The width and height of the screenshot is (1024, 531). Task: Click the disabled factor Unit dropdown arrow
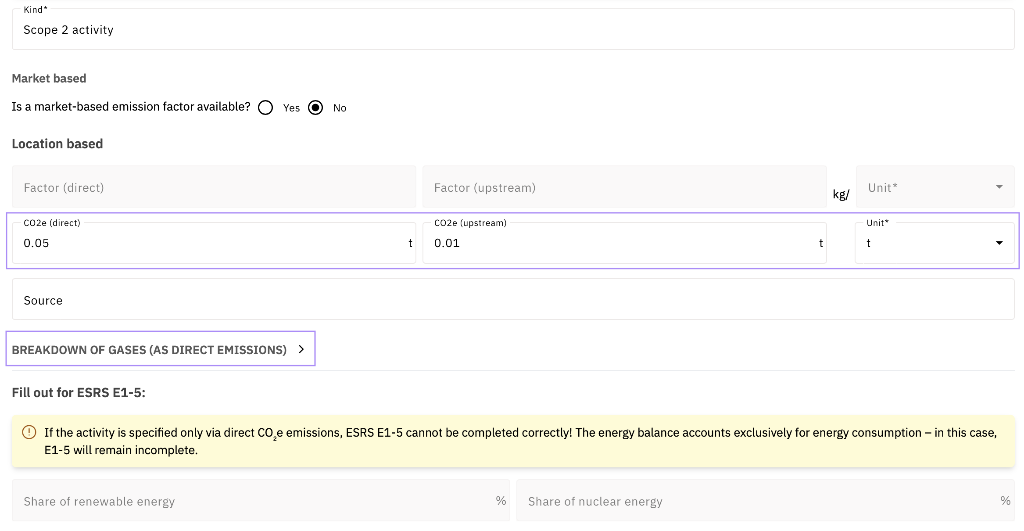click(999, 187)
